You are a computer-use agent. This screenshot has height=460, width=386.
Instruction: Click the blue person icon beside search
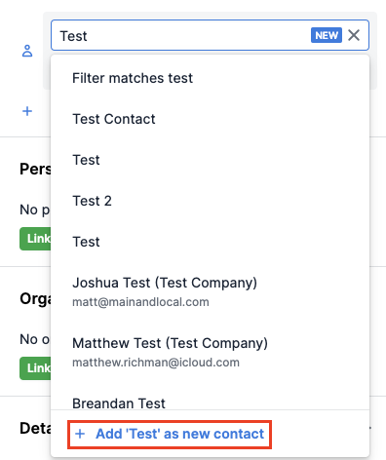point(27,51)
